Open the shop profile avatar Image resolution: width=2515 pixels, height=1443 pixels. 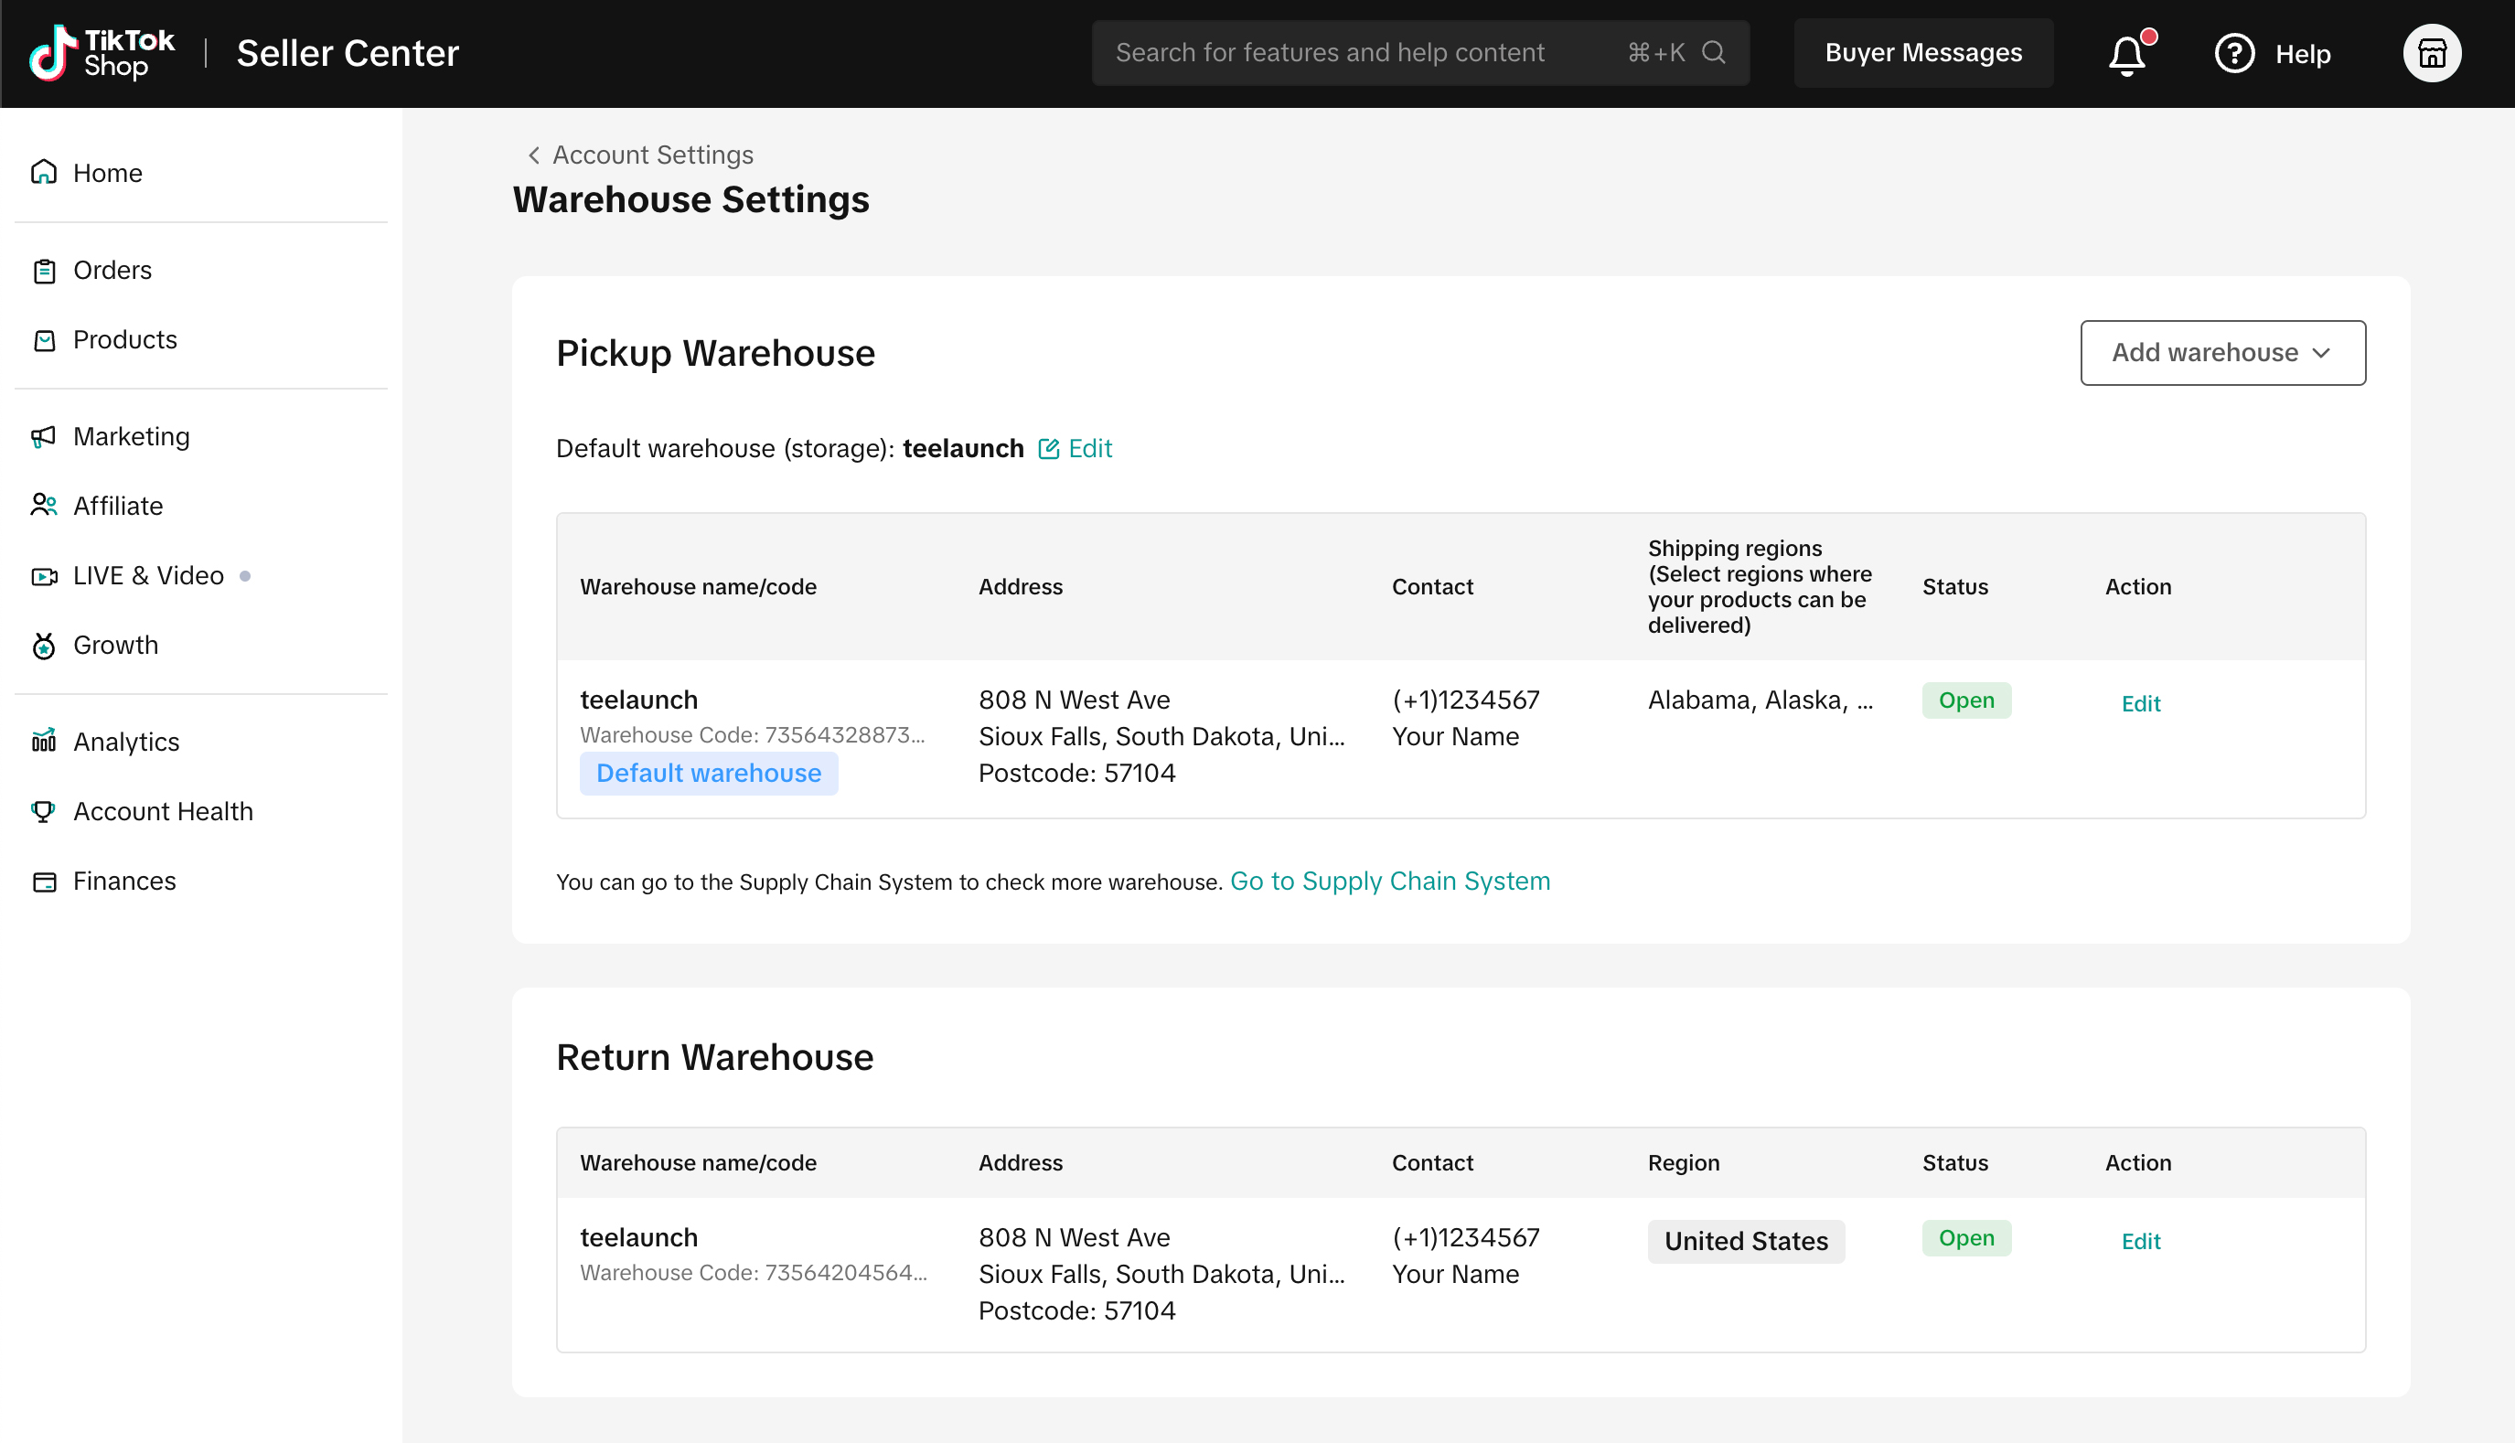[2432, 54]
